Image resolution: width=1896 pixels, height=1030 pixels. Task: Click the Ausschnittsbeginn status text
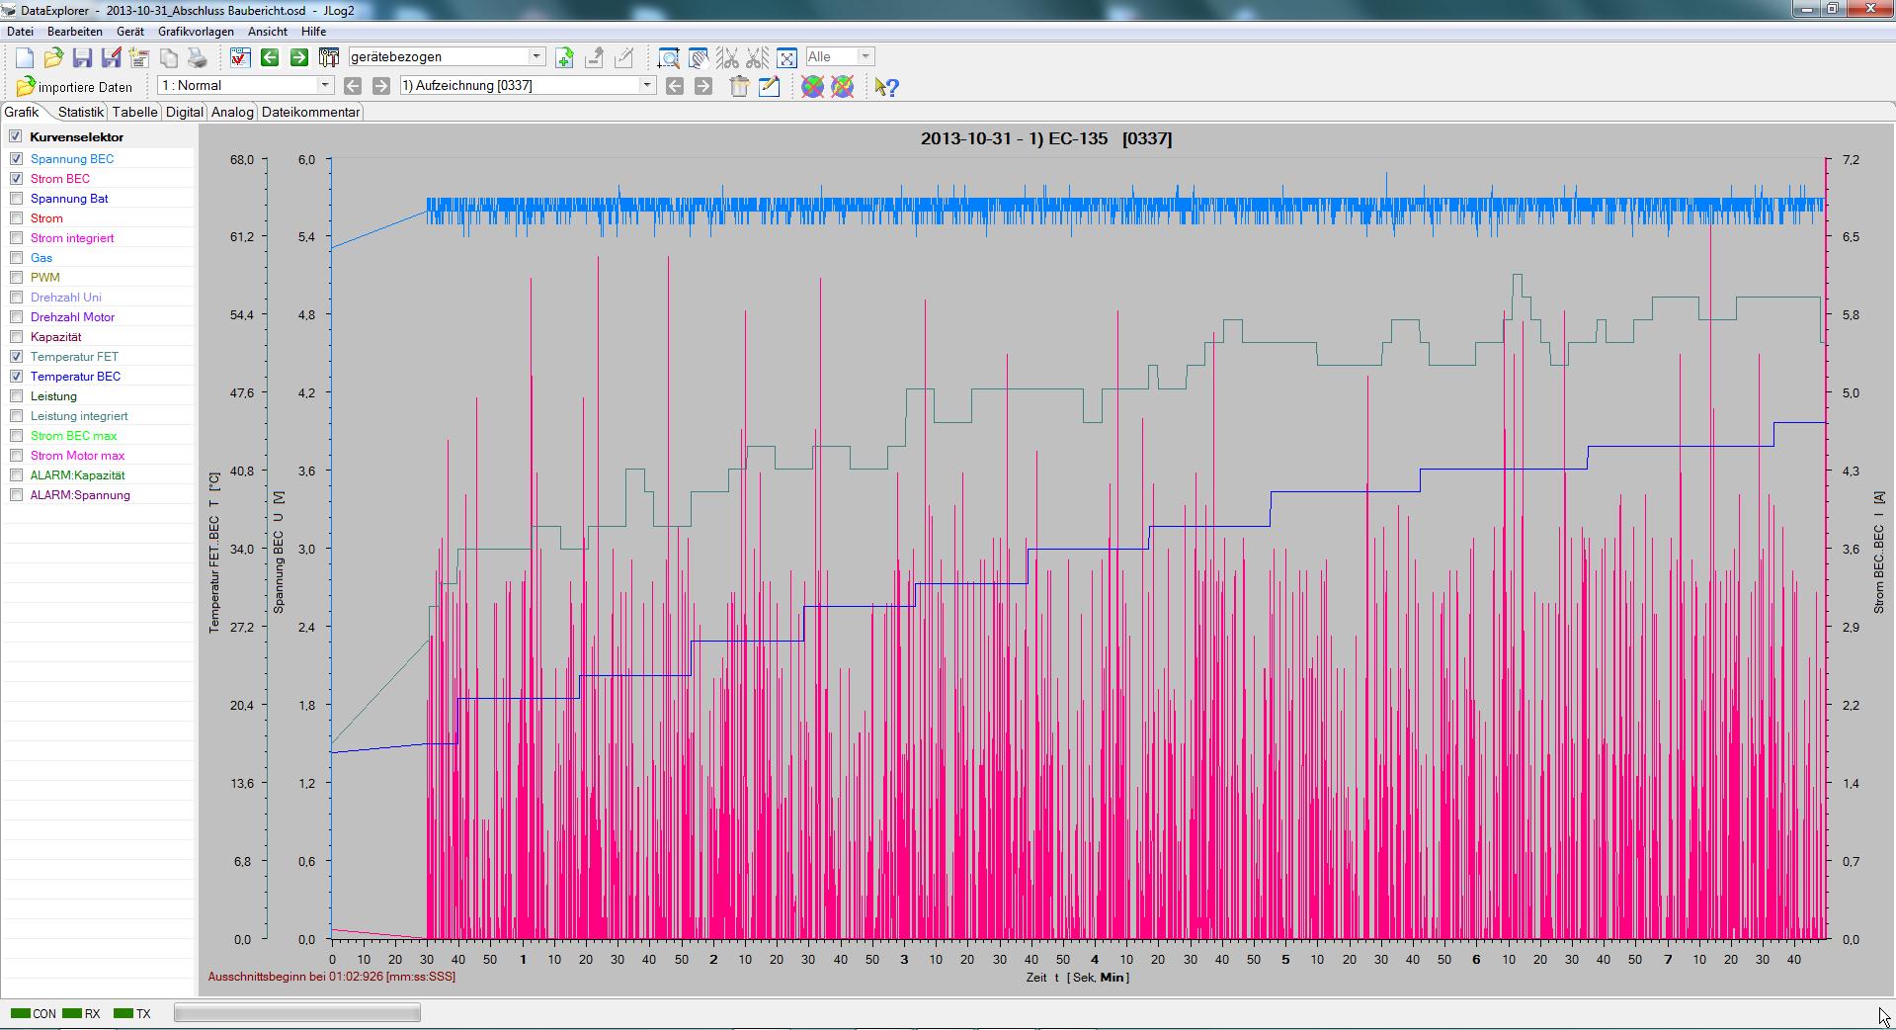332,977
